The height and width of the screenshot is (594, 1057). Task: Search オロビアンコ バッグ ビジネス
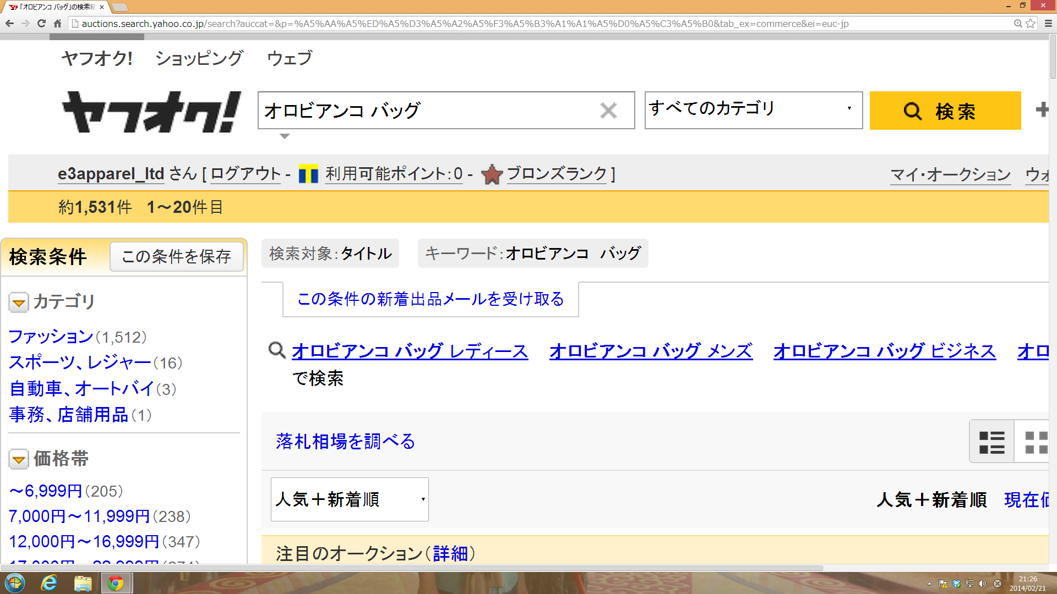click(885, 351)
